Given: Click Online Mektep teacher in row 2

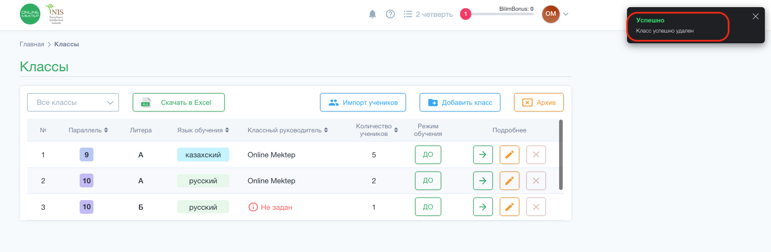Looking at the screenshot, I should point(272,181).
